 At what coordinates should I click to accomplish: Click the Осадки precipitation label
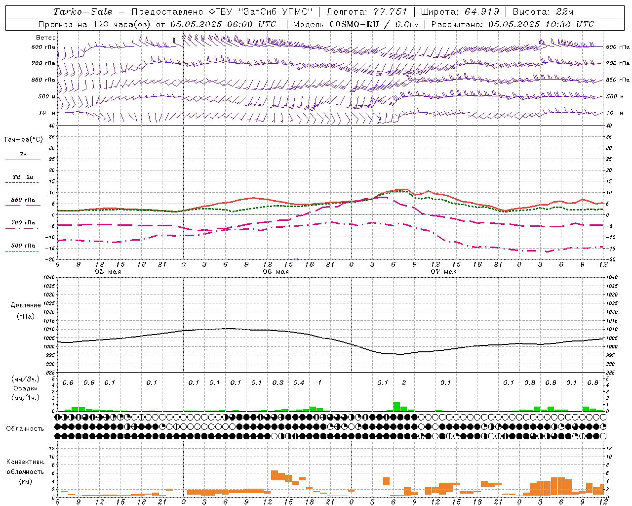[x=25, y=388]
